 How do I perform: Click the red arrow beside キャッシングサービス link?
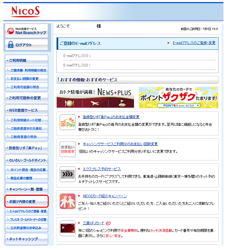(x=79, y=144)
